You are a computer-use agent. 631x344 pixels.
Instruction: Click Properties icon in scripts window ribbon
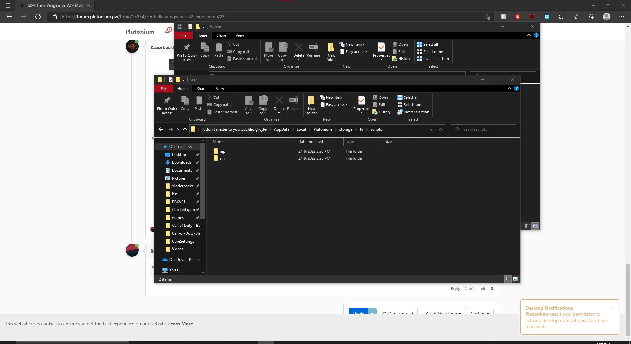pyautogui.click(x=362, y=104)
